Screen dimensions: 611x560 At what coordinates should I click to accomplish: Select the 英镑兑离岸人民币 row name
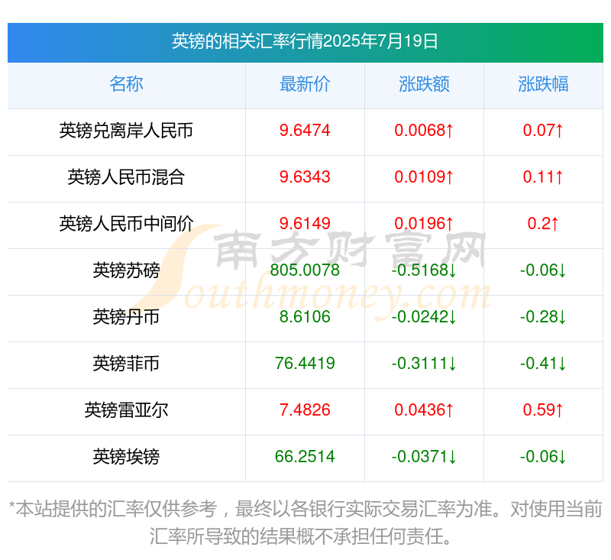tap(126, 131)
